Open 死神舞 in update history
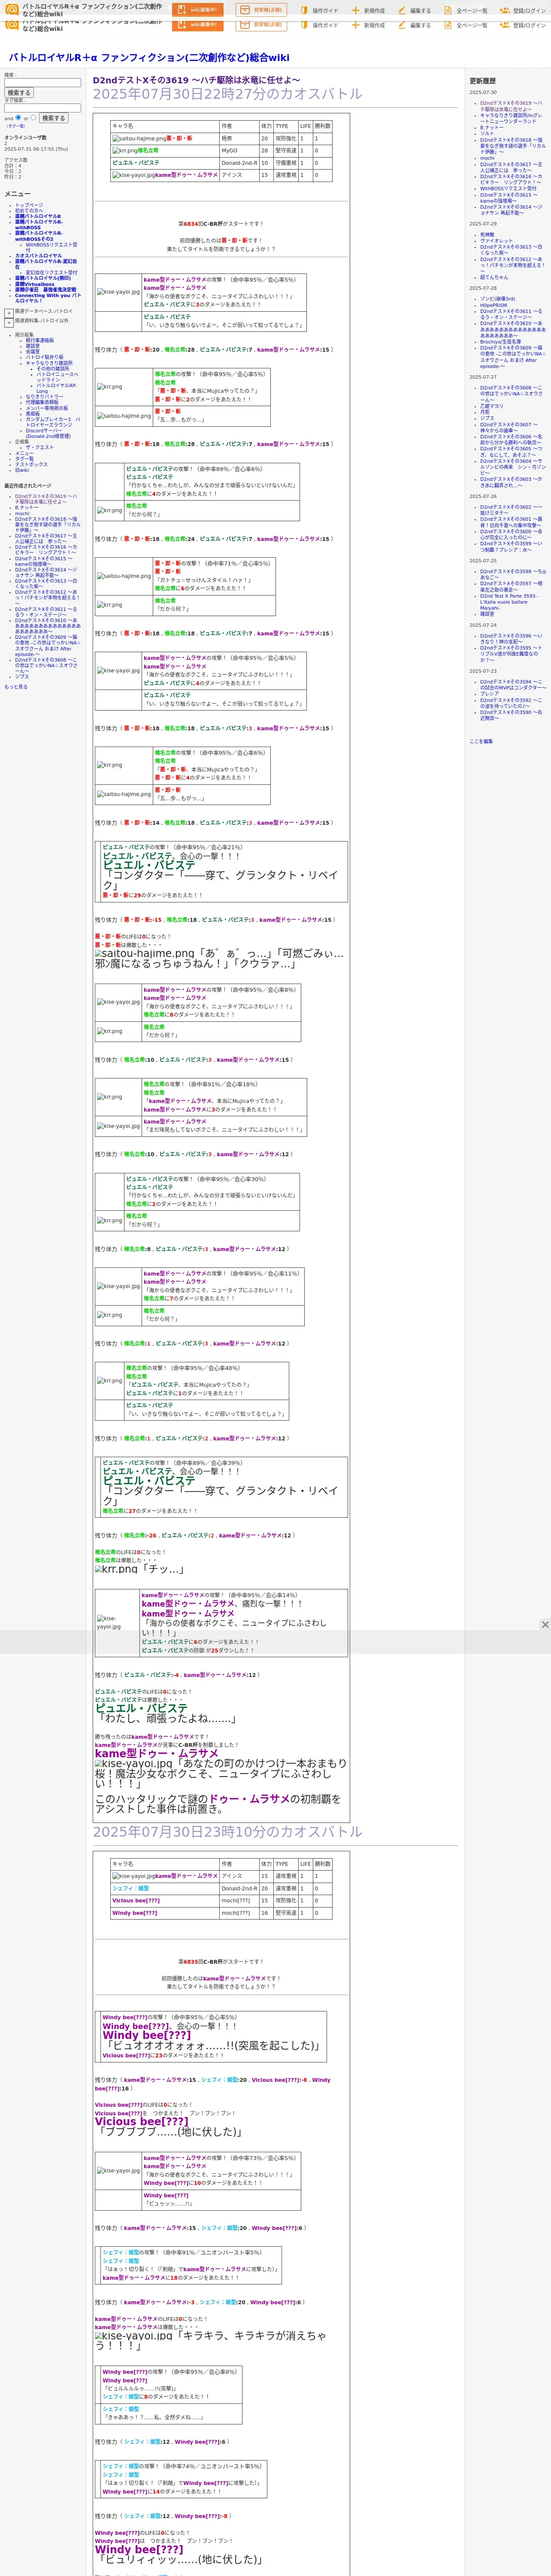Viewport: 551px width, 2576px height. tap(487, 235)
